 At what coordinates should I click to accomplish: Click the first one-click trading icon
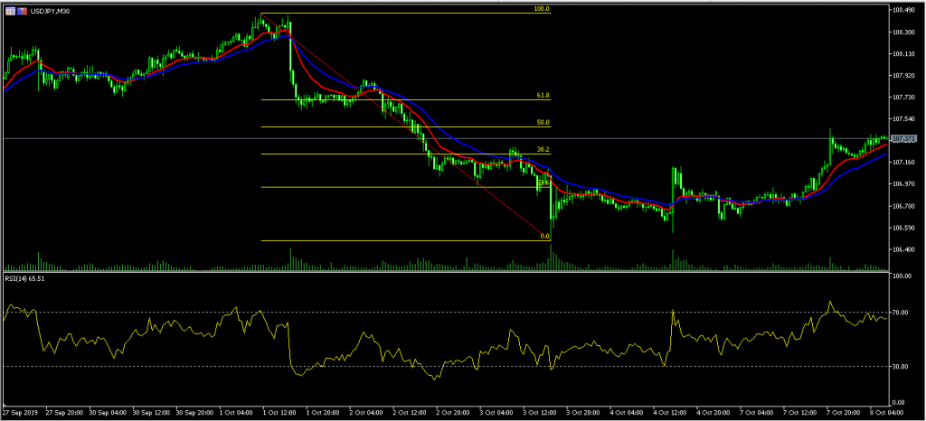click(10, 10)
